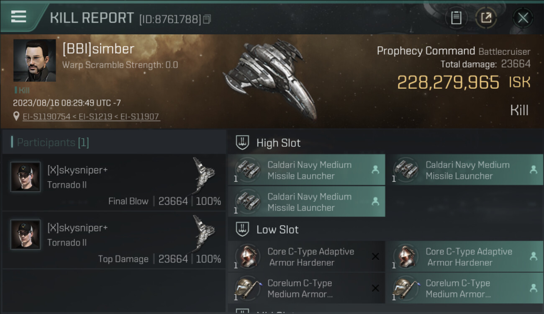This screenshot has height=314, width=544.
Task: Collapse the High Slot section
Action: coord(243,143)
